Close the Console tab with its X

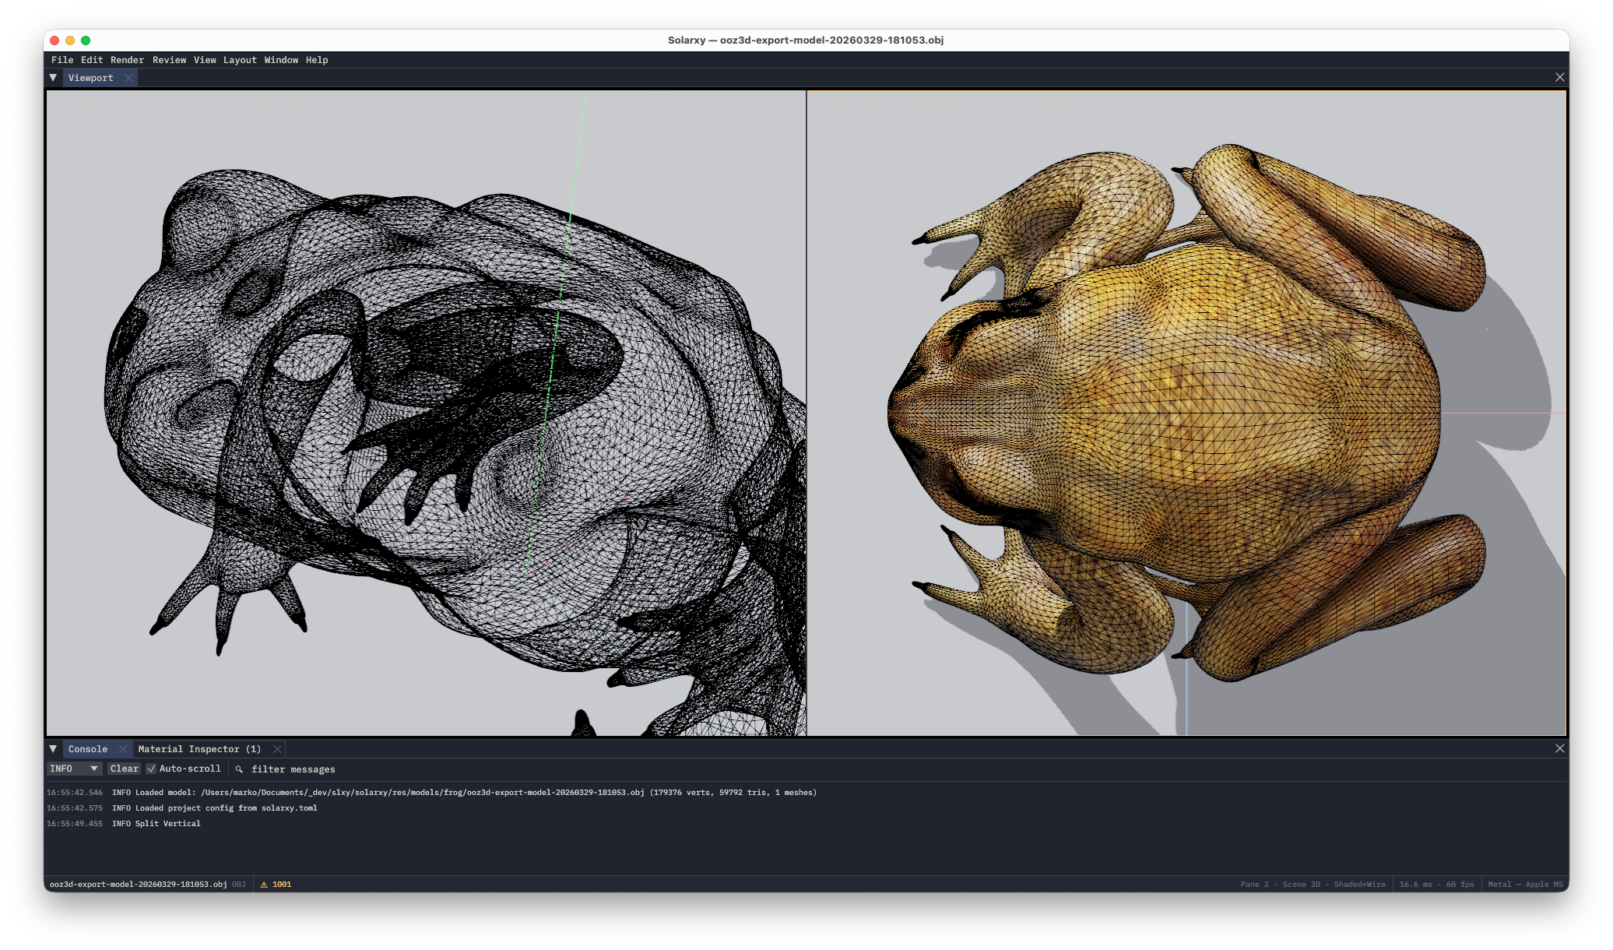(x=122, y=749)
